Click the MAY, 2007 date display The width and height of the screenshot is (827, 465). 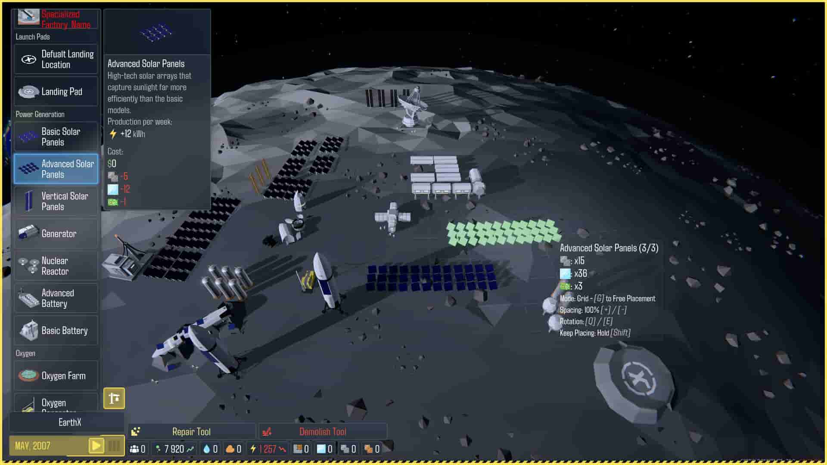coord(33,446)
